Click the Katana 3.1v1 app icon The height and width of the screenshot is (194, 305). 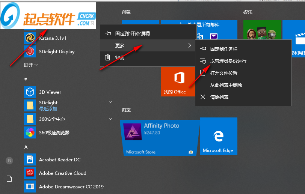(x=30, y=38)
